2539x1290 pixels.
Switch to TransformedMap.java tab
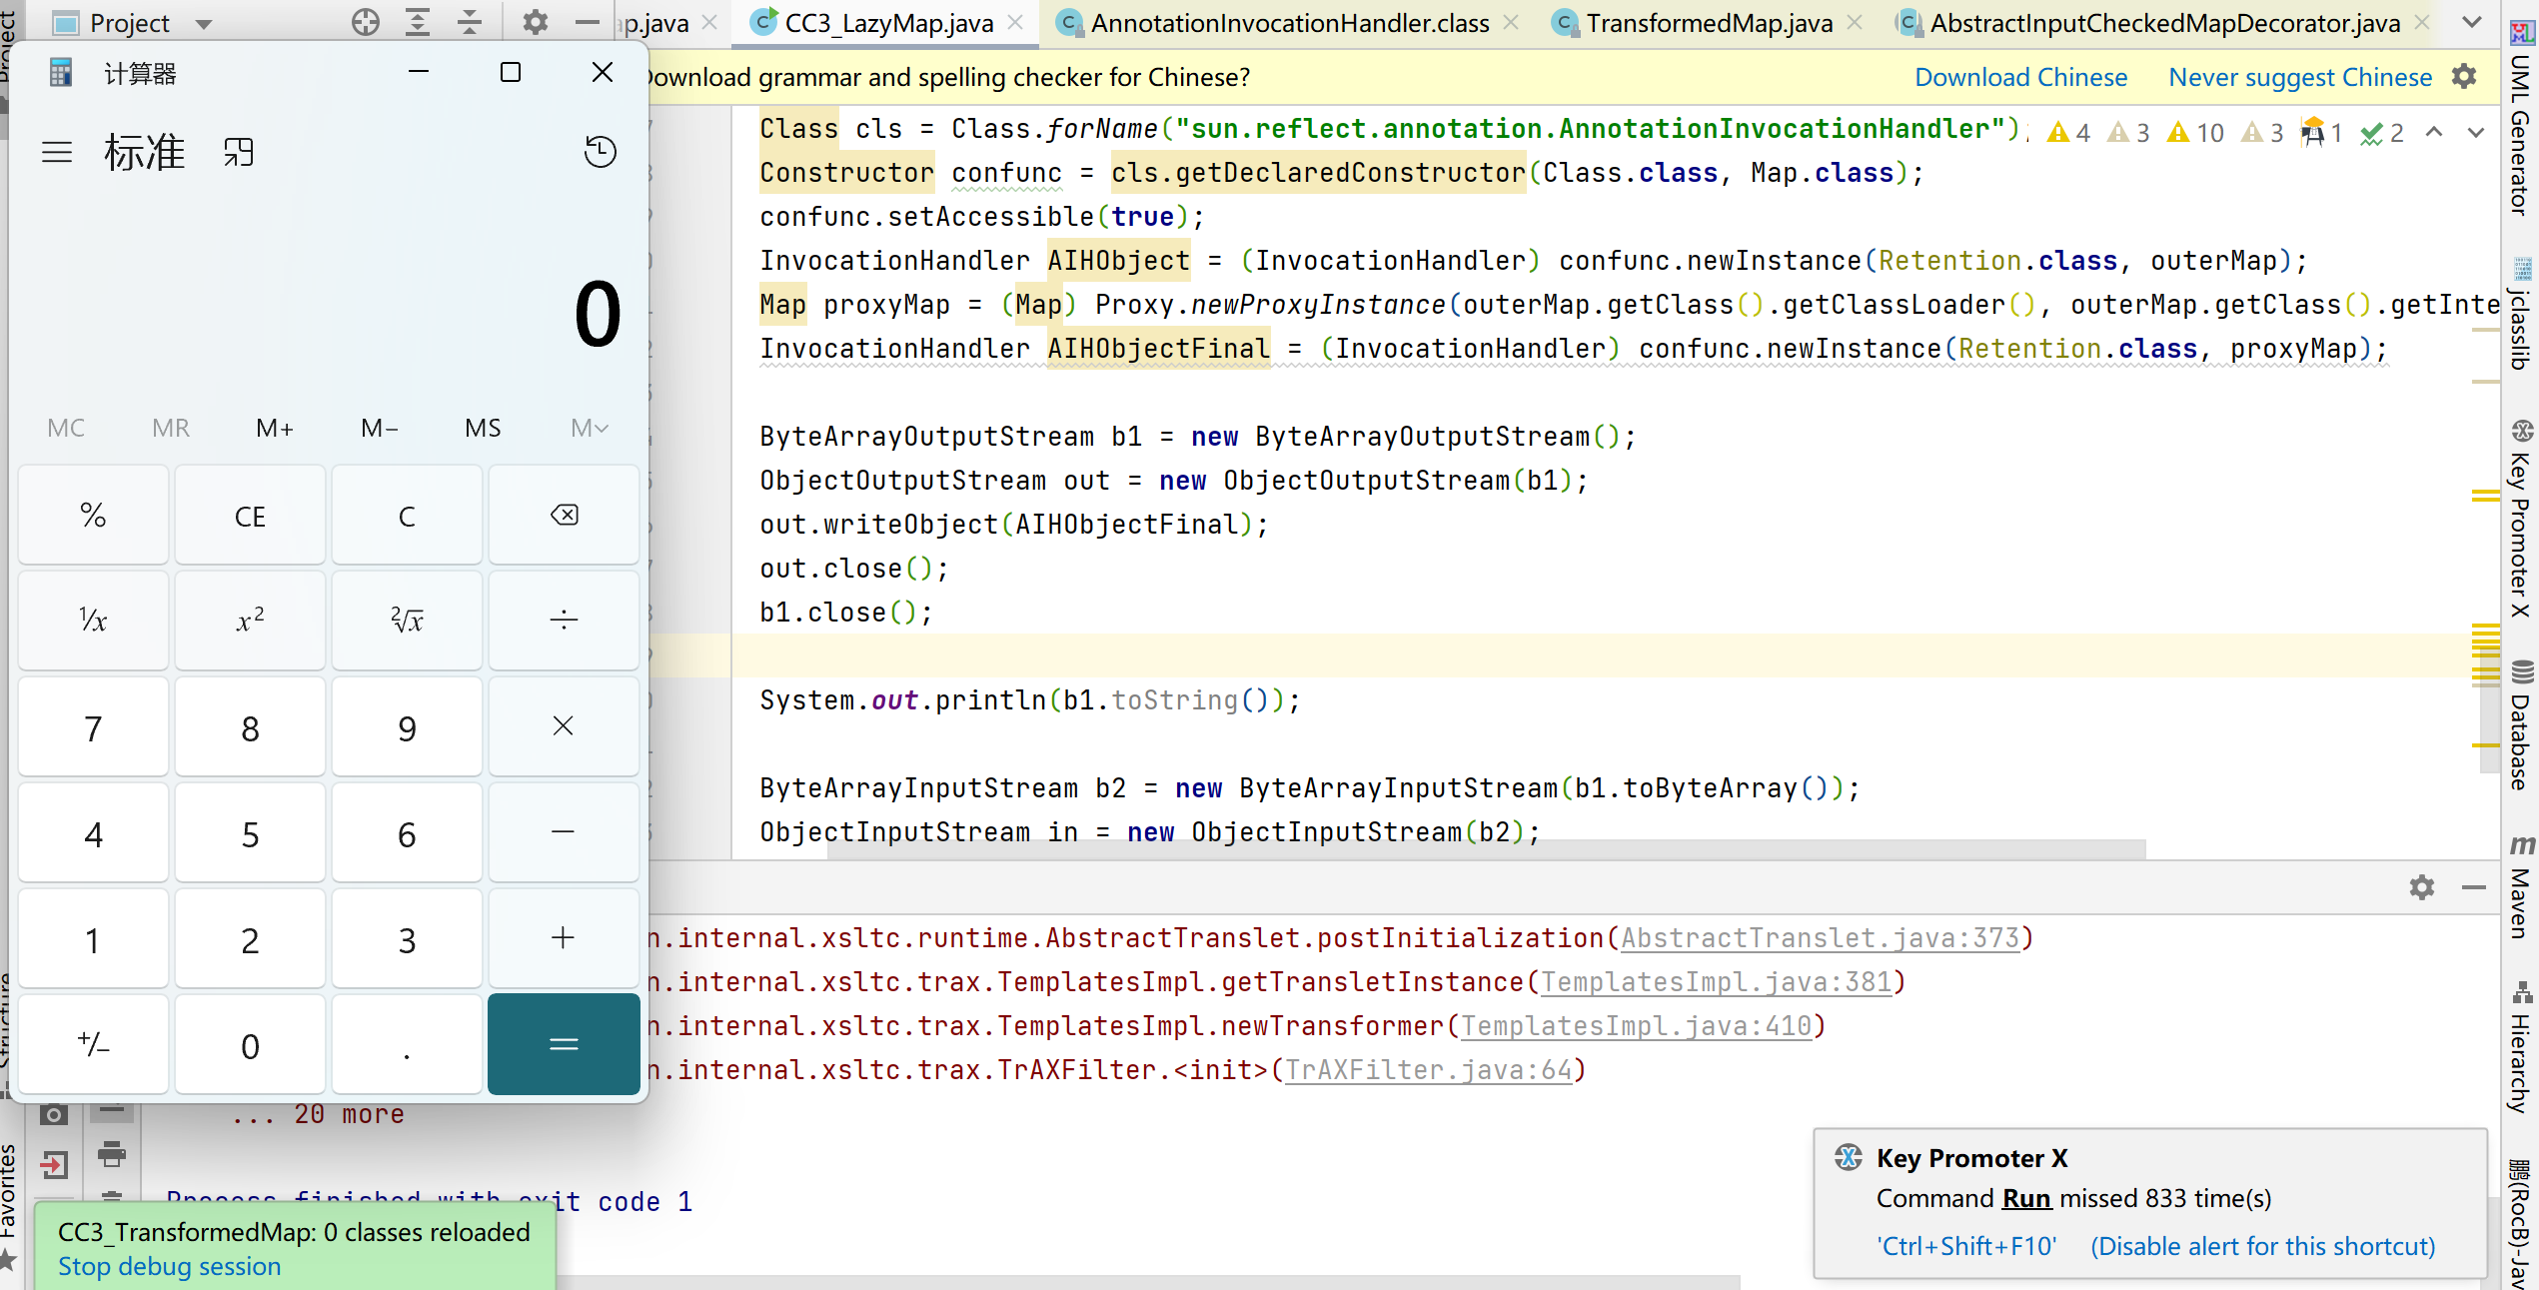coord(1709,23)
